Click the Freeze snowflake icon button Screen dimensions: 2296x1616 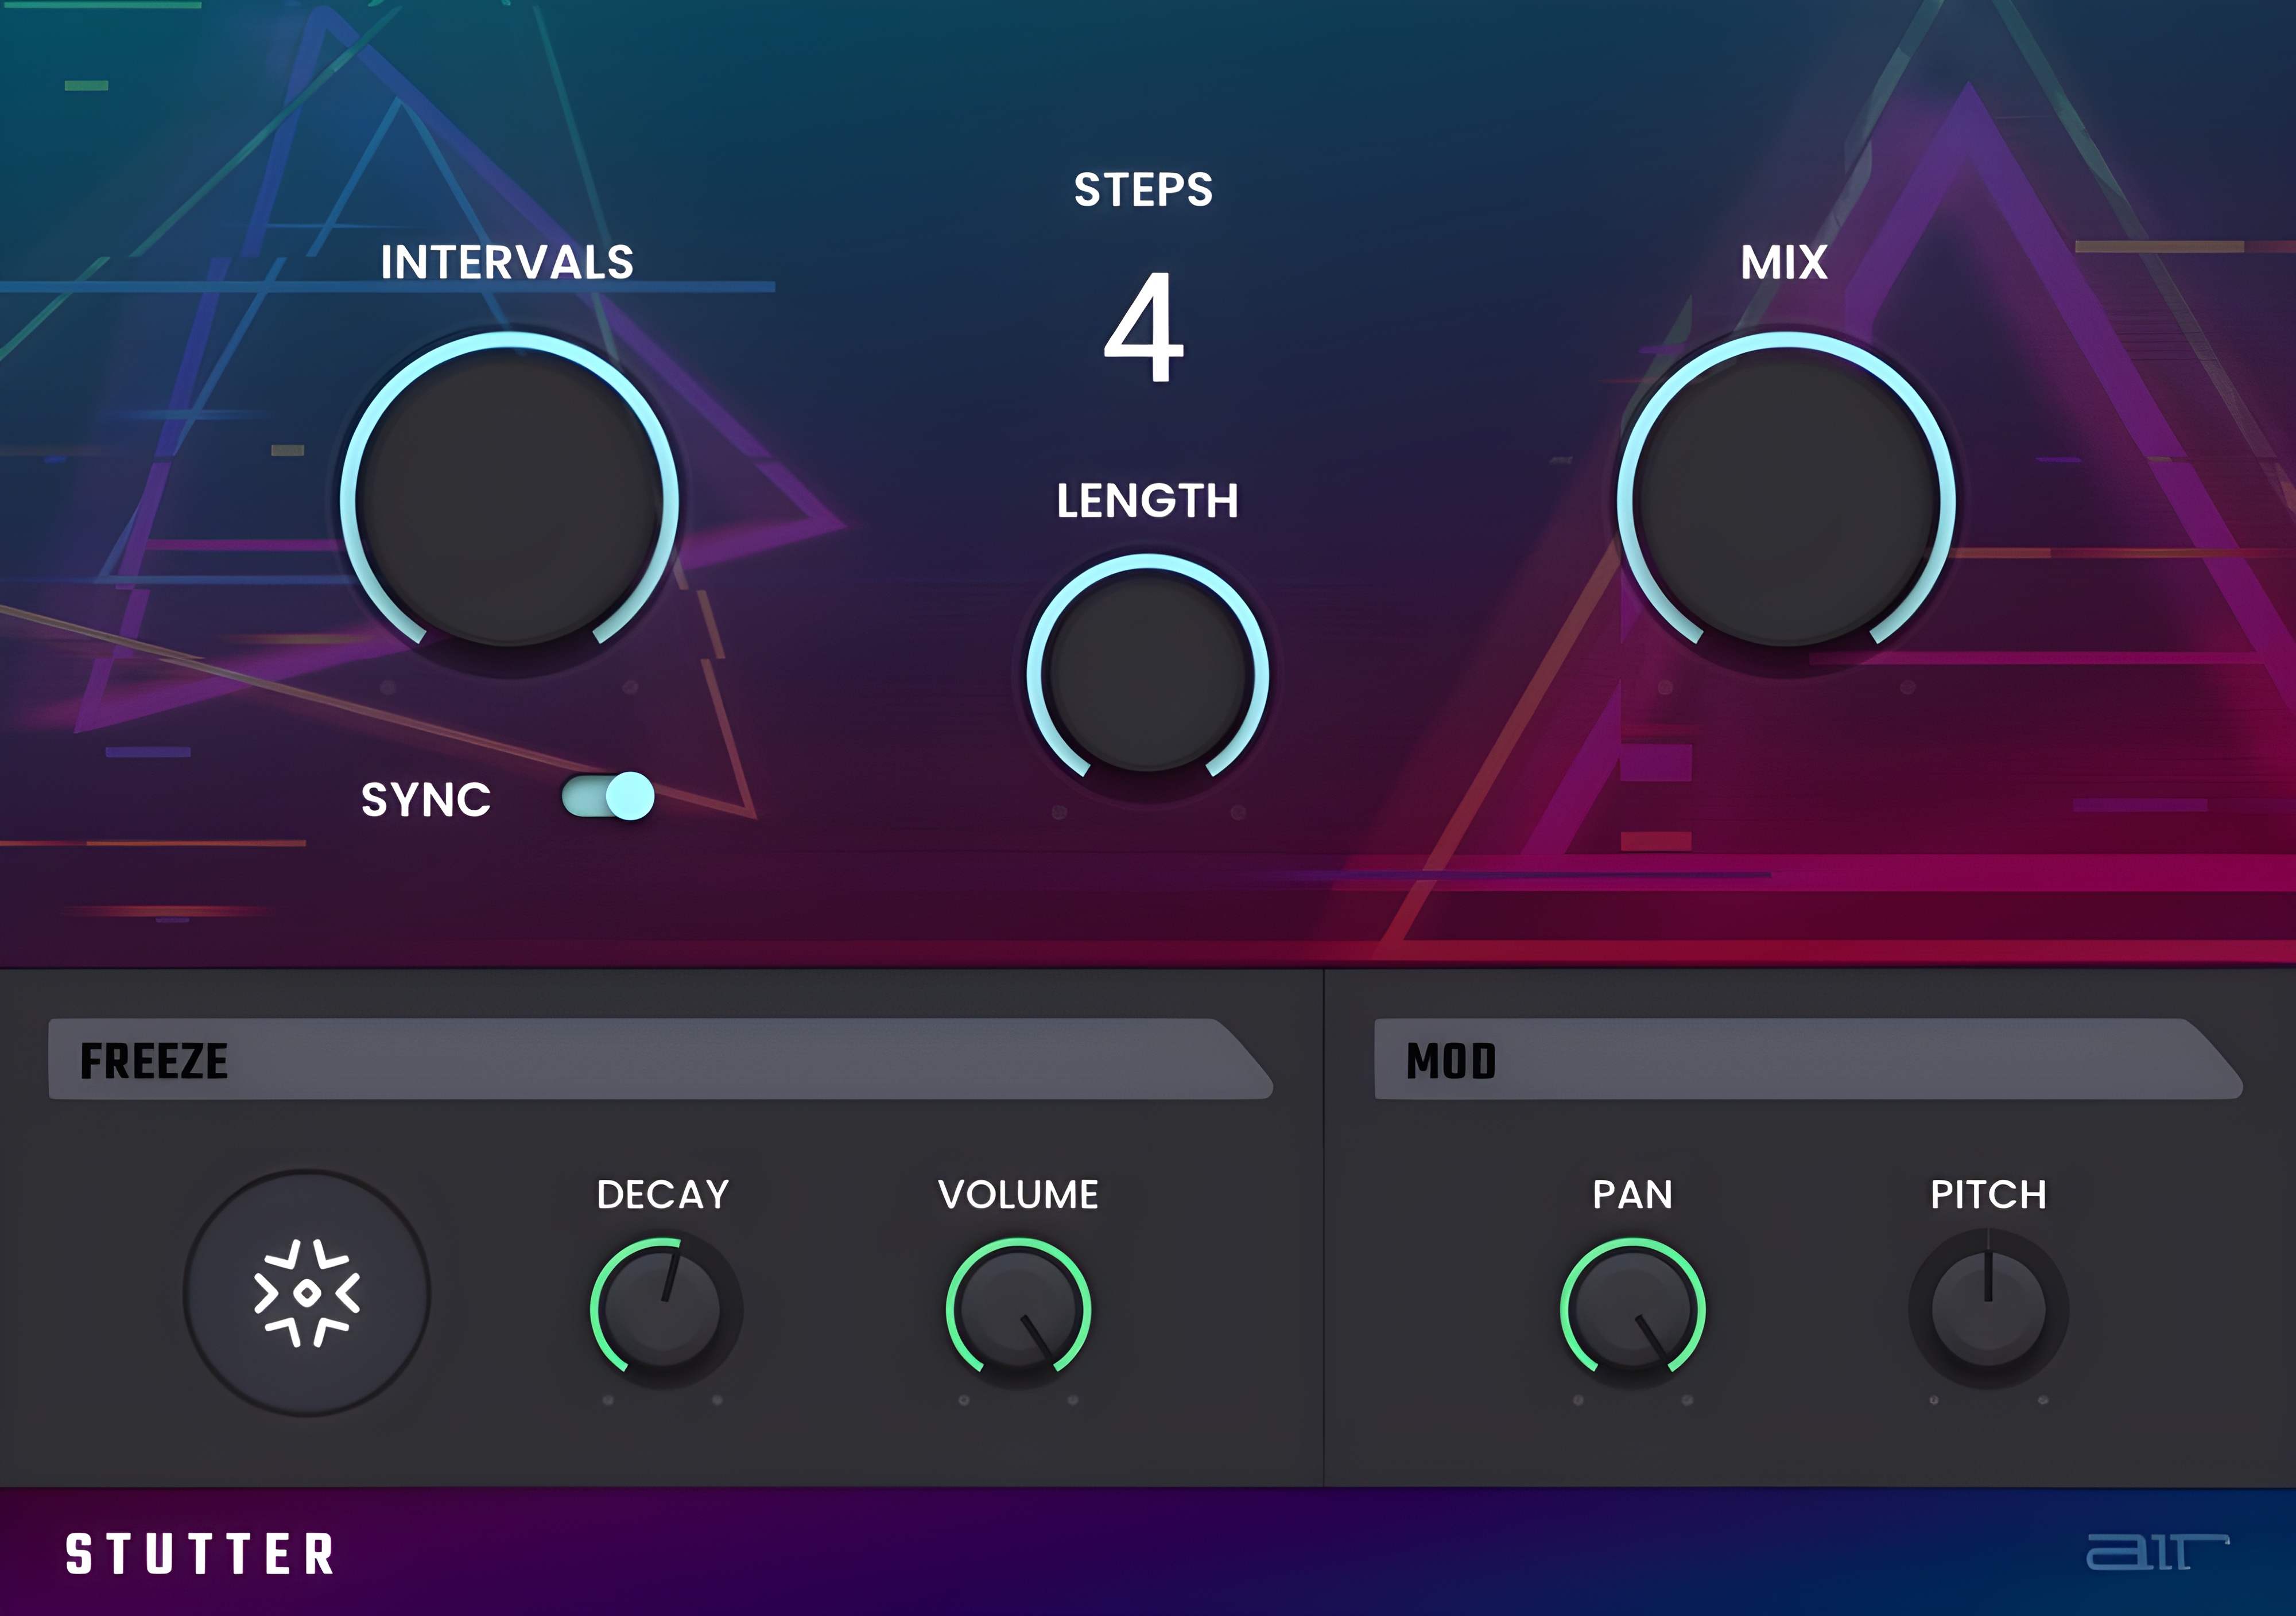[307, 1293]
